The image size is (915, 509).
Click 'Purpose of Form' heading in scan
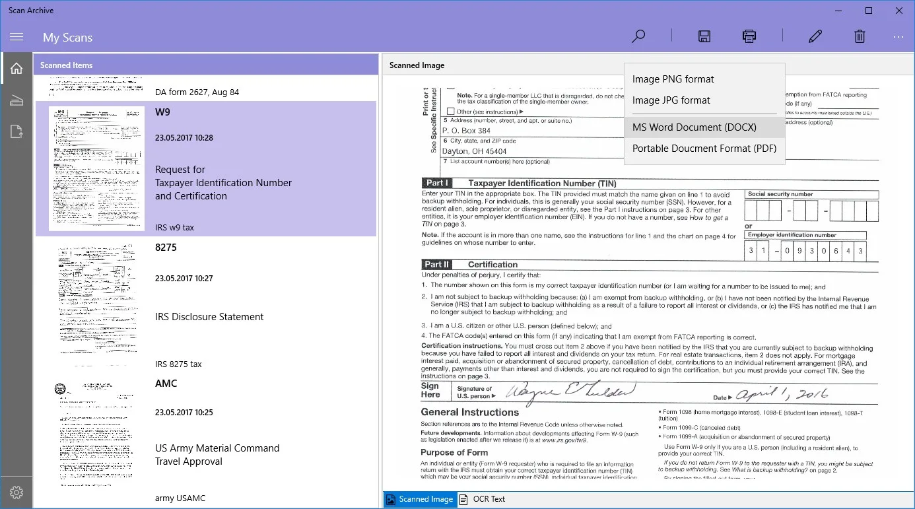coord(454,452)
